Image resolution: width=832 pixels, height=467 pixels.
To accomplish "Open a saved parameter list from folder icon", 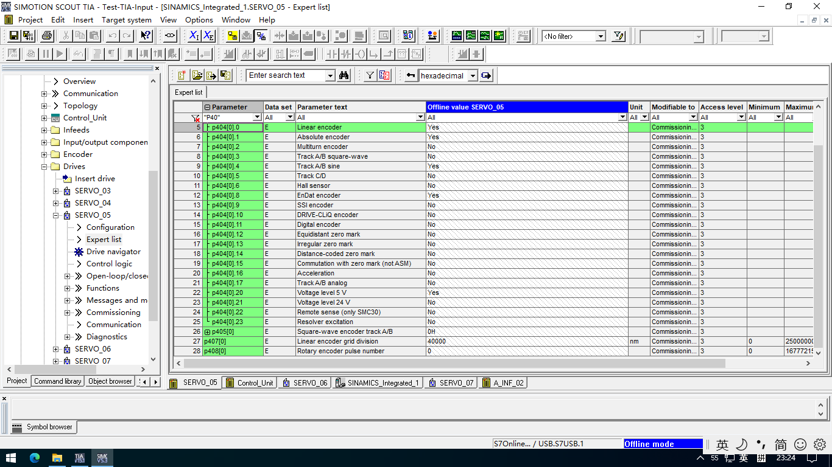I will tap(197, 75).
